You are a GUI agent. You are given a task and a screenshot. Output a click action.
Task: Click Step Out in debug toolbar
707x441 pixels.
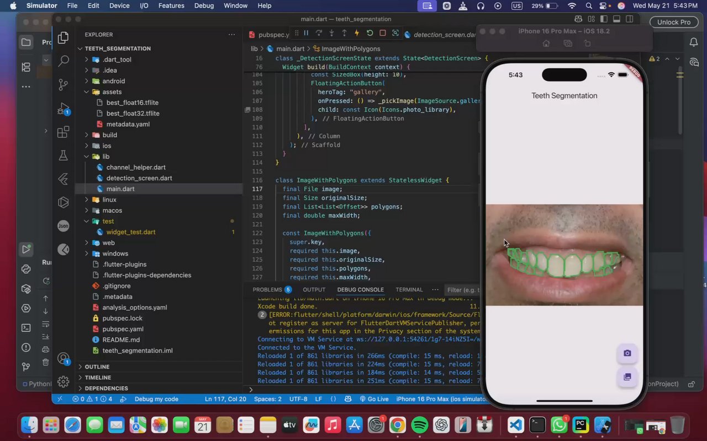click(344, 33)
